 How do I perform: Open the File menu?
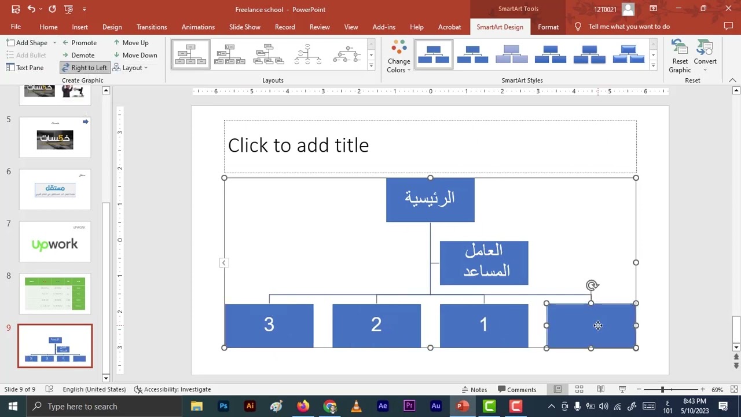point(16,27)
